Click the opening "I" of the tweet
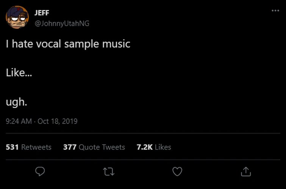The height and width of the screenshot is (189, 286). click(7, 44)
